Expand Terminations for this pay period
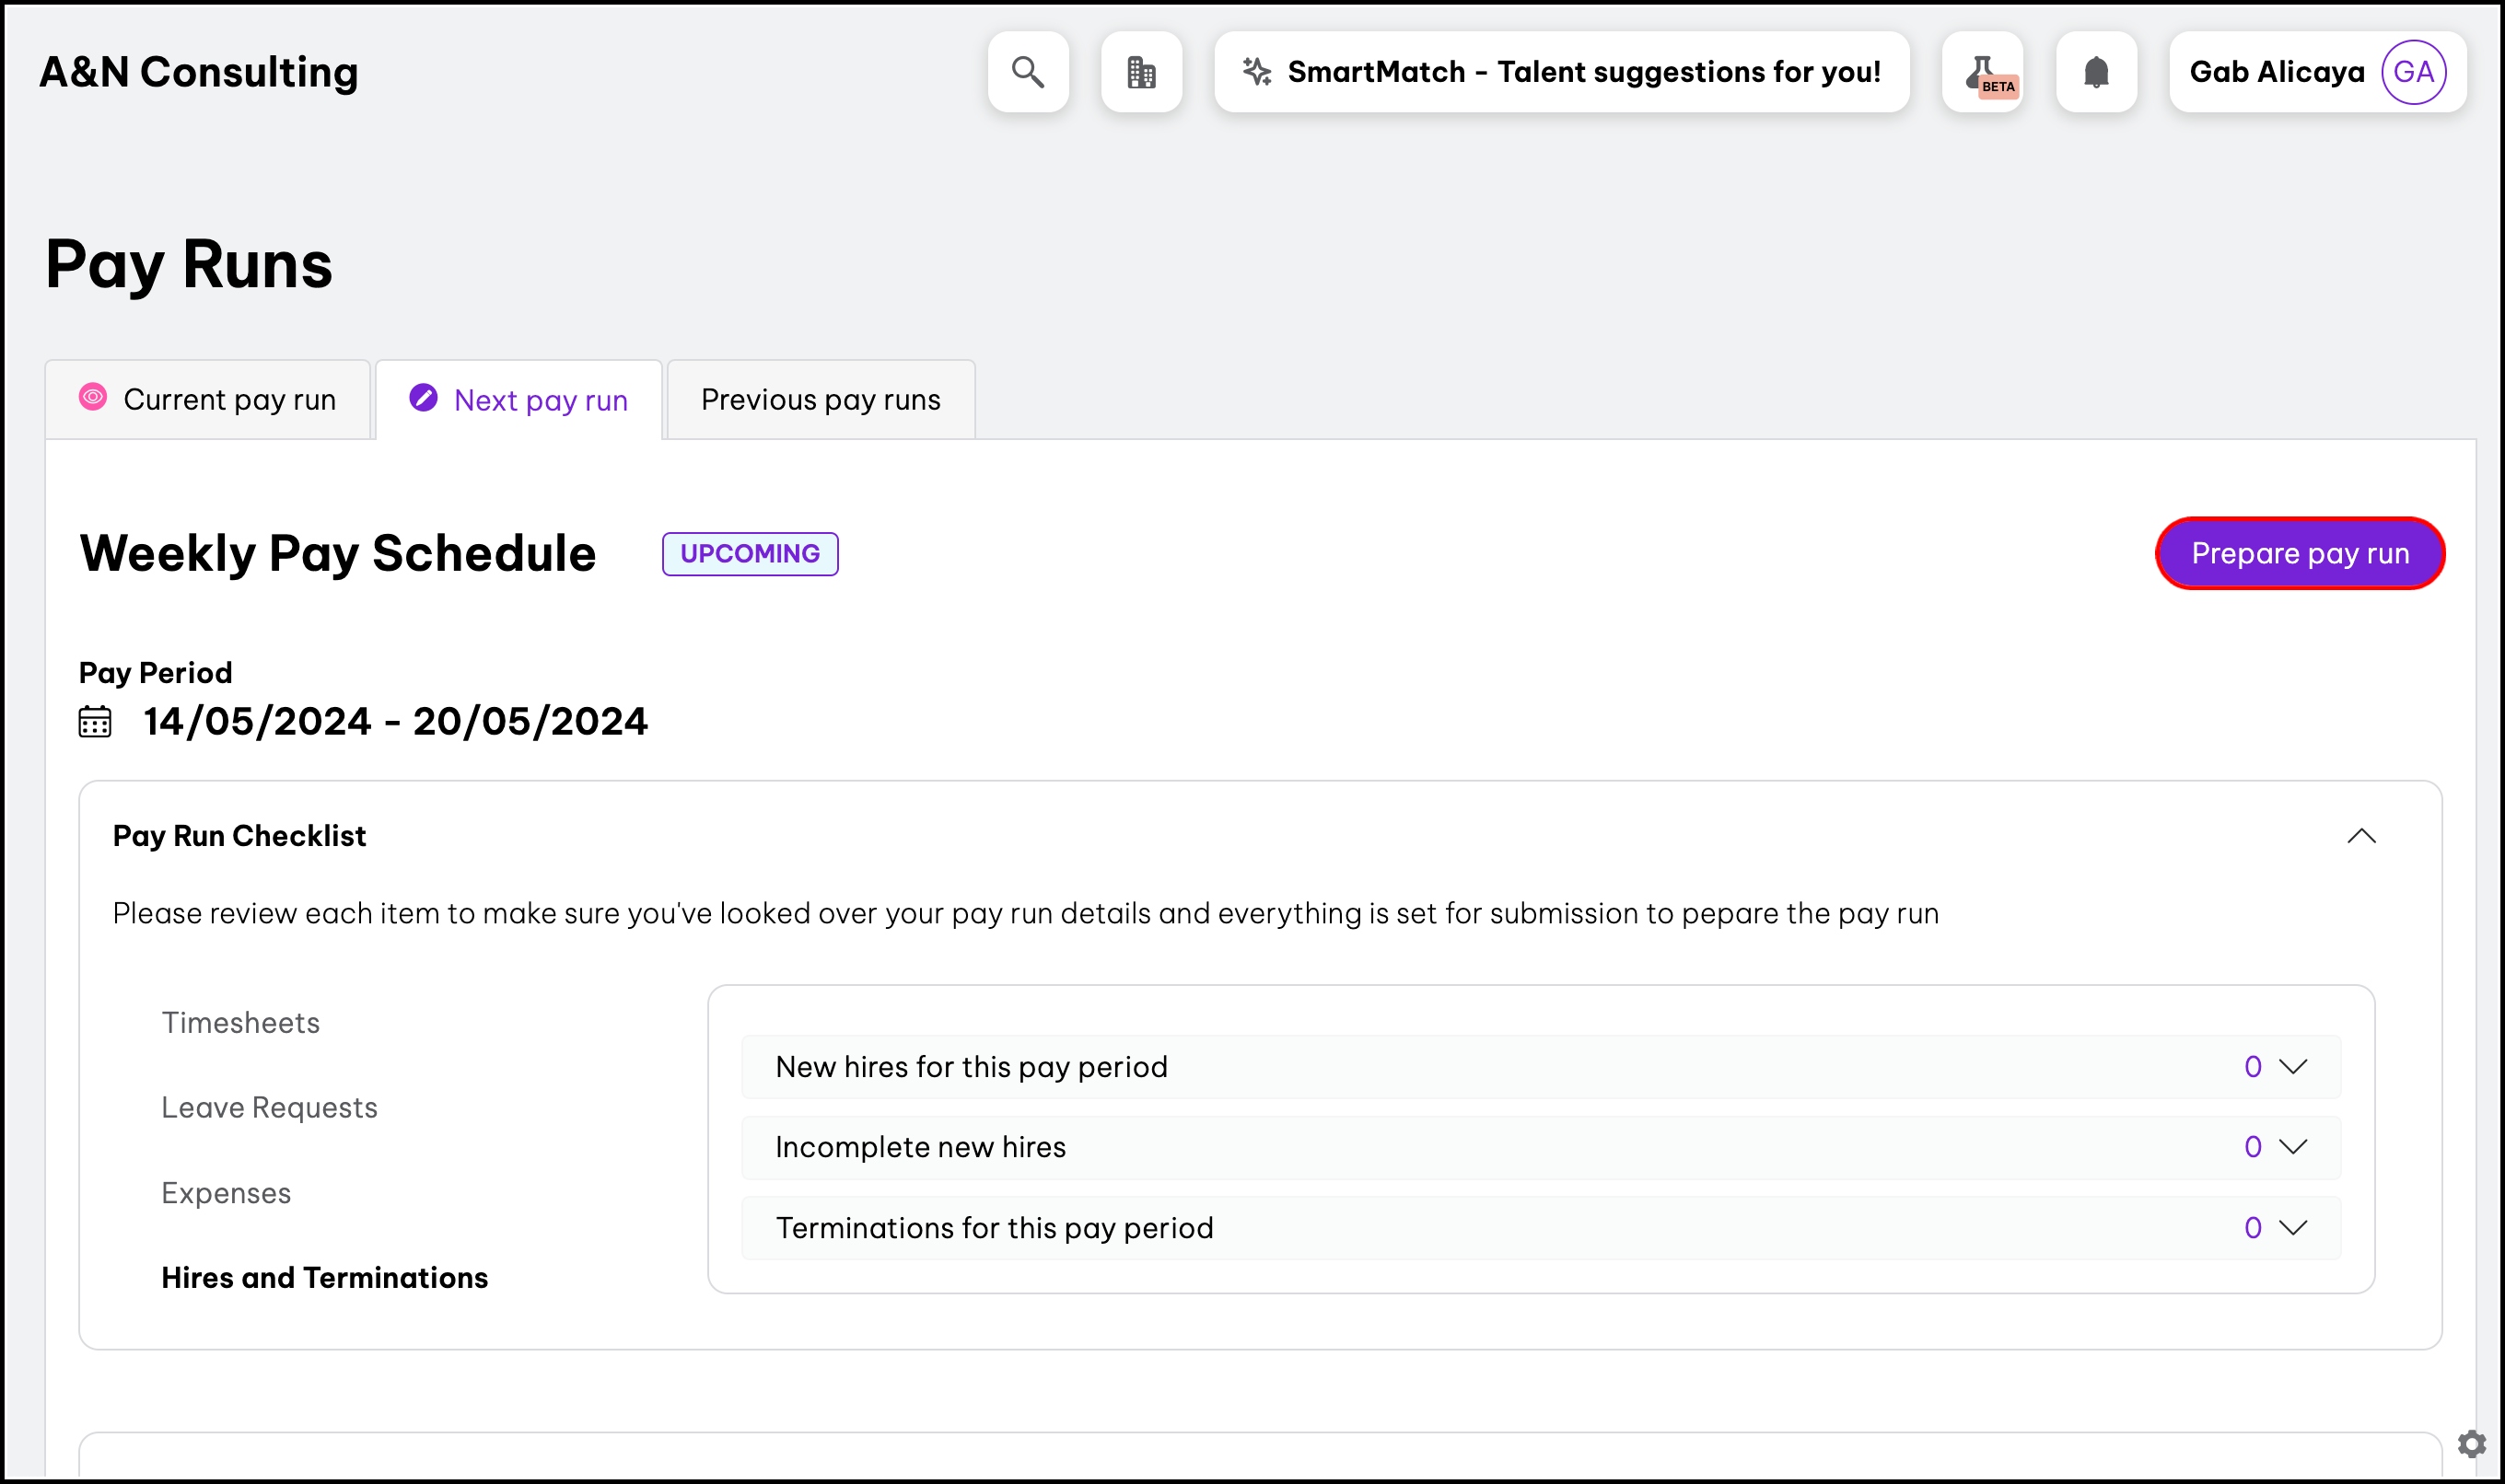This screenshot has width=2505, height=1484. click(2293, 1228)
